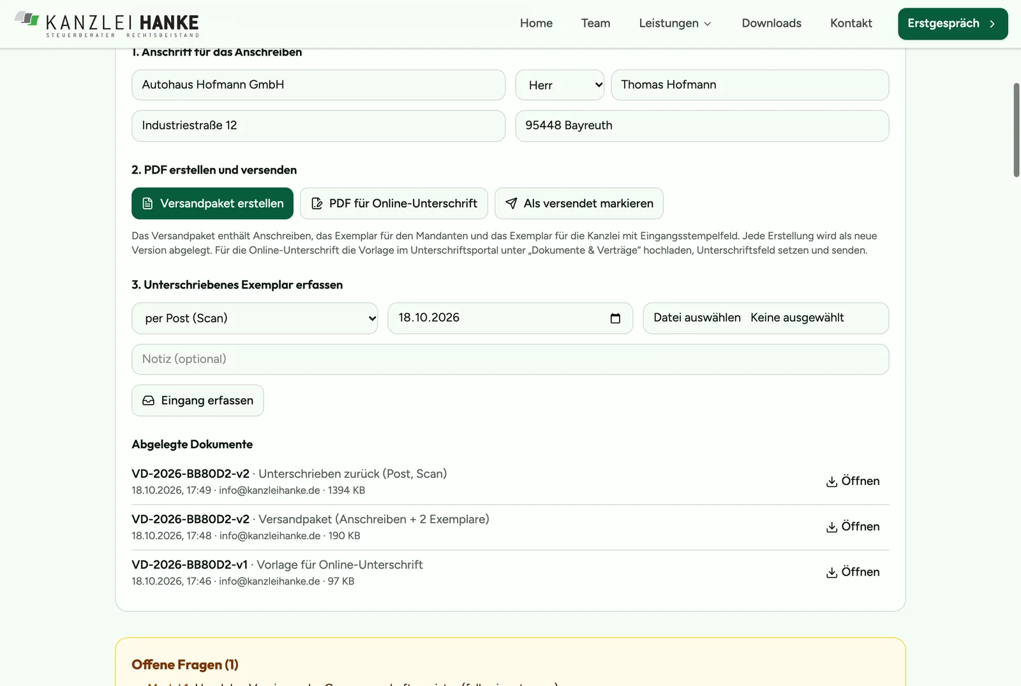1021x686 pixels.
Task: Click download icon for Vorlage für Online-Unterschrift row
Action: pyautogui.click(x=831, y=572)
